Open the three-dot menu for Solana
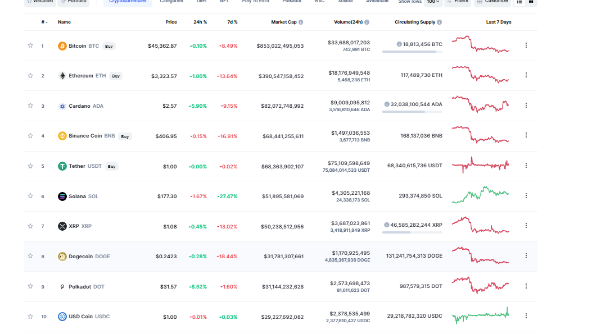This screenshot has height=334, width=592. pyautogui.click(x=526, y=196)
